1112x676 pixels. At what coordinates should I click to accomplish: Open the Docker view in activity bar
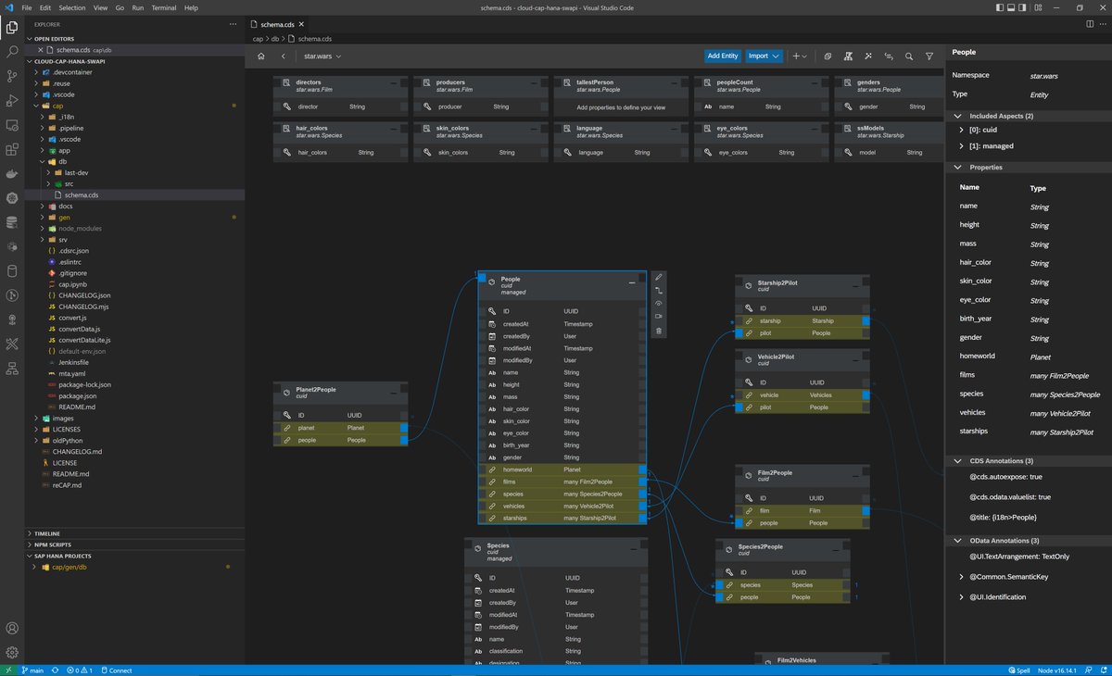point(12,173)
